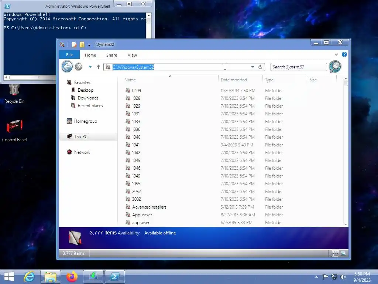
Task: Open the Windows Start button
Action: click(x=9, y=277)
